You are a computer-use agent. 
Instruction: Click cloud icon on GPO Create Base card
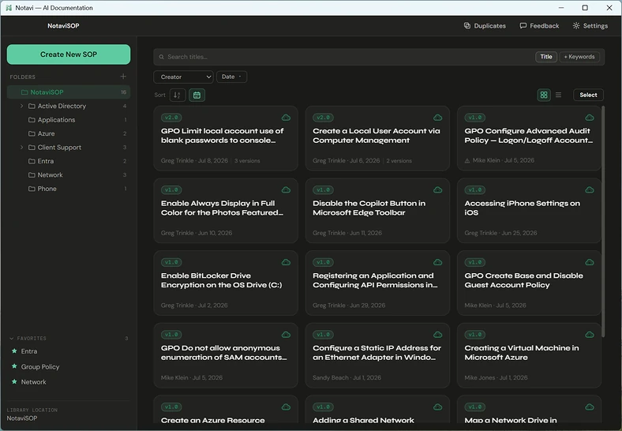pos(590,262)
